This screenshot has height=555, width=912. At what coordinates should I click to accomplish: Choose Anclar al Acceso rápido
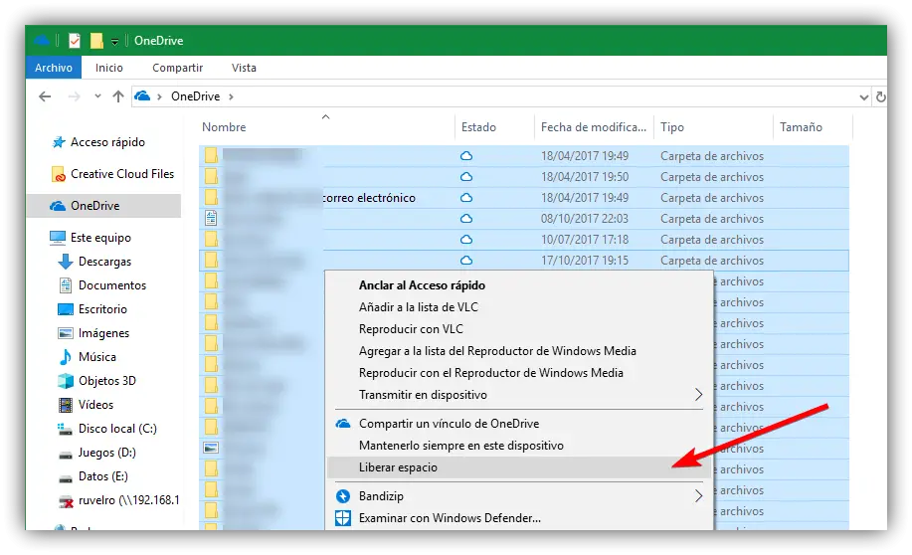point(519,285)
